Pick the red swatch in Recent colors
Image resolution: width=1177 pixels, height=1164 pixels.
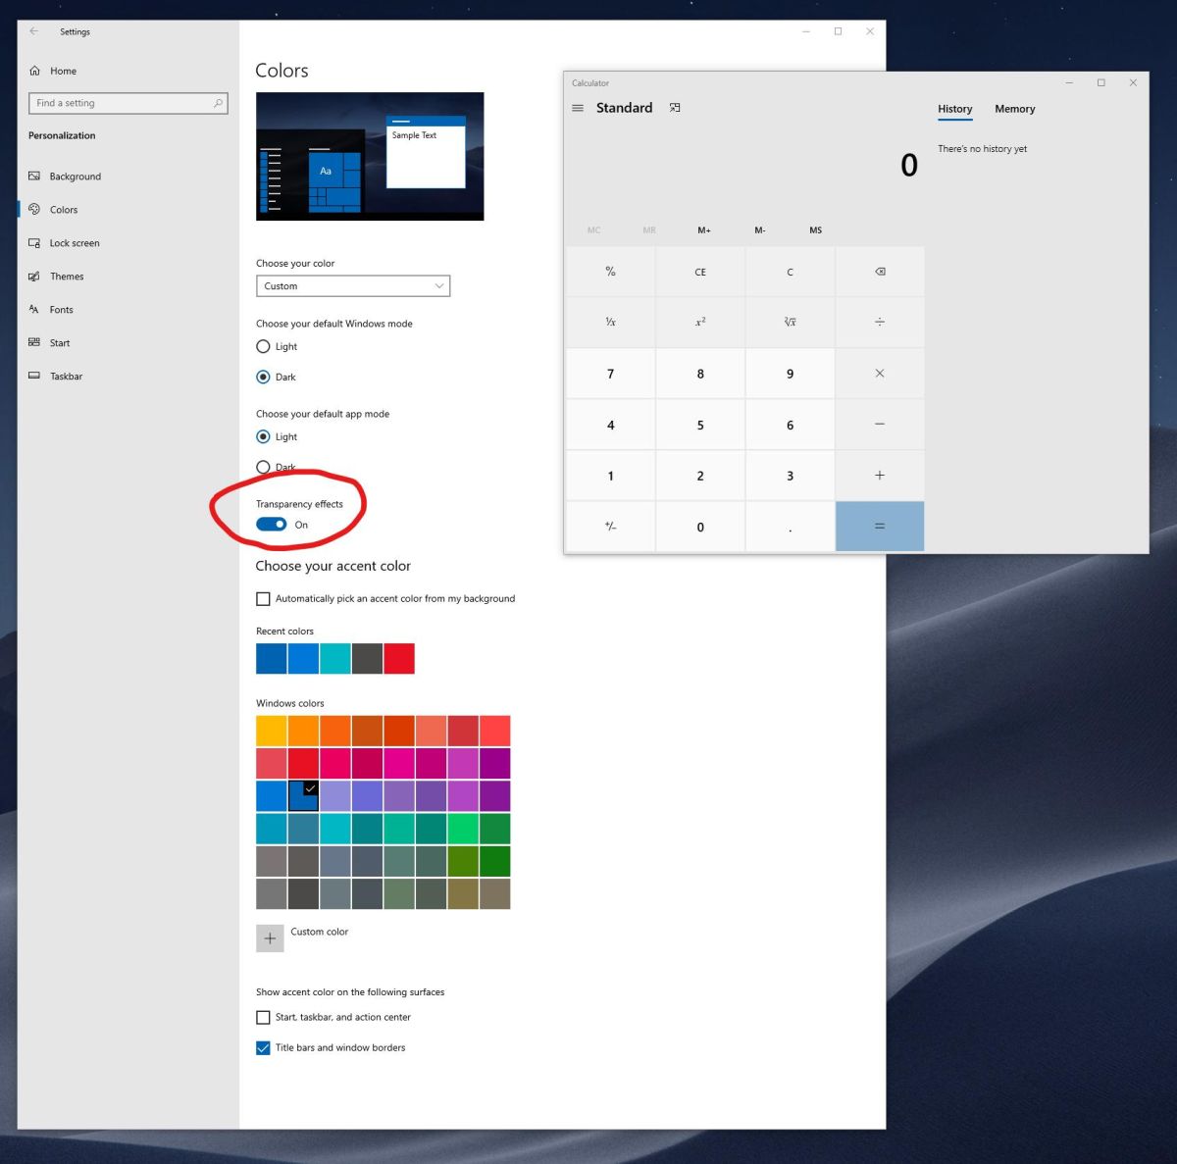pyautogui.click(x=399, y=658)
